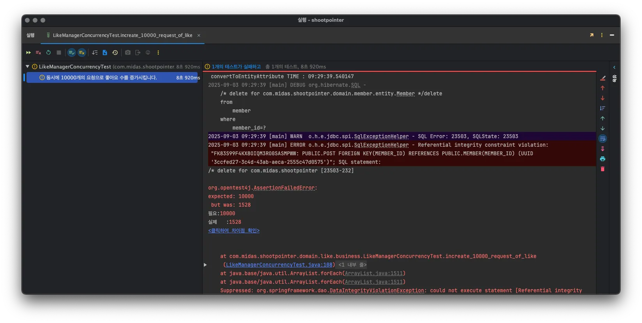The height and width of the screenshot is (323, 642).
Task: Click the '실행' tool window label
Action: (30, 35)
